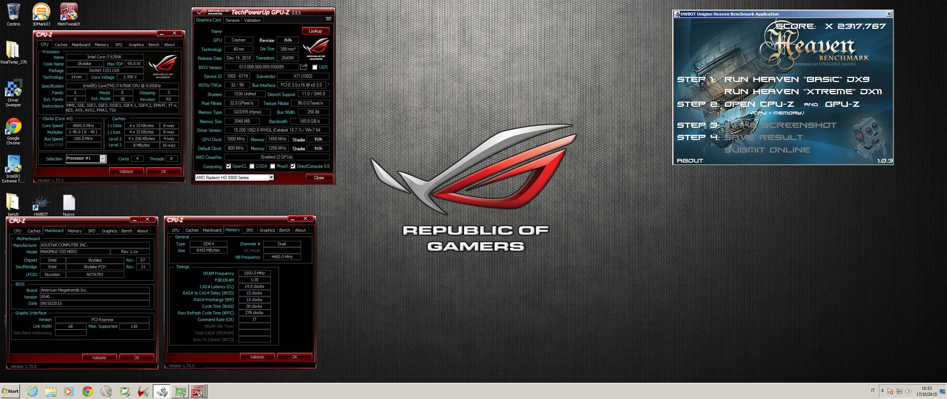
Task: Toggle the CUDA checkbox
Action: pyautogui.click(x=252, y=166)
